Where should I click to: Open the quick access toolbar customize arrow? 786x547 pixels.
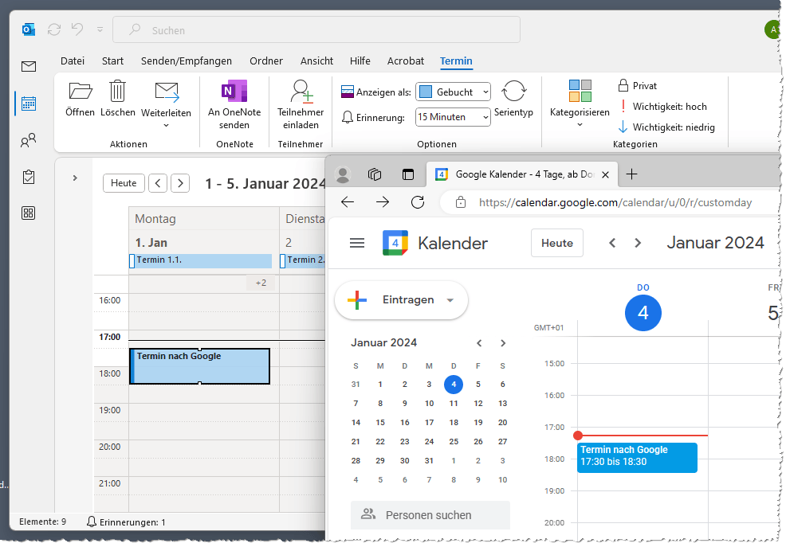click(100, 30)
